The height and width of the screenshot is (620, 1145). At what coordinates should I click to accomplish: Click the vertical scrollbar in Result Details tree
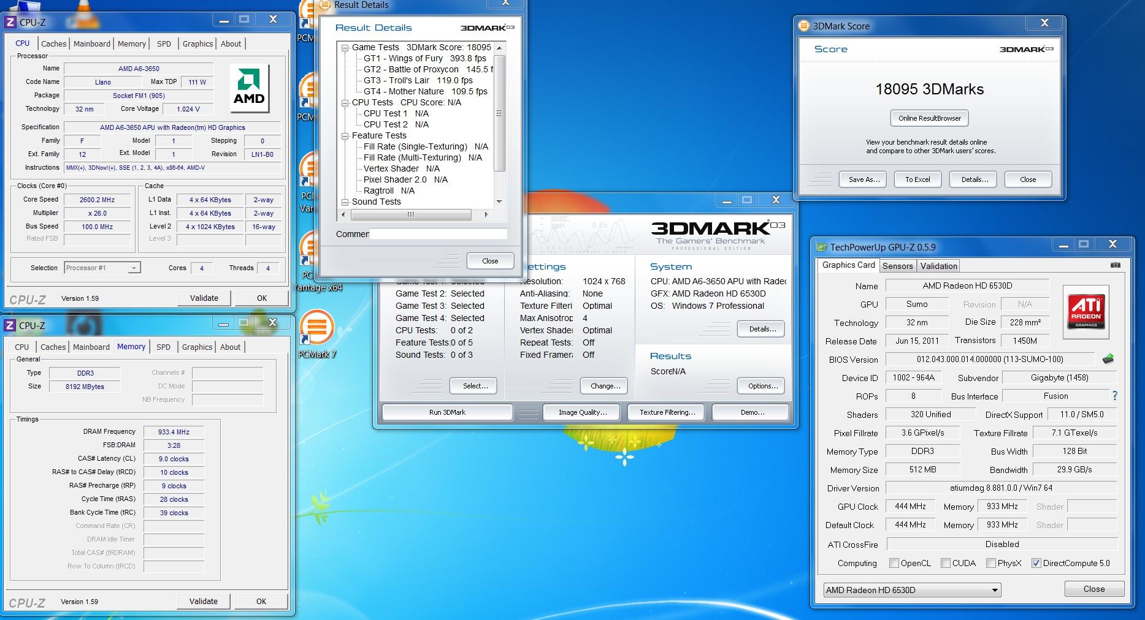point(499,113)
